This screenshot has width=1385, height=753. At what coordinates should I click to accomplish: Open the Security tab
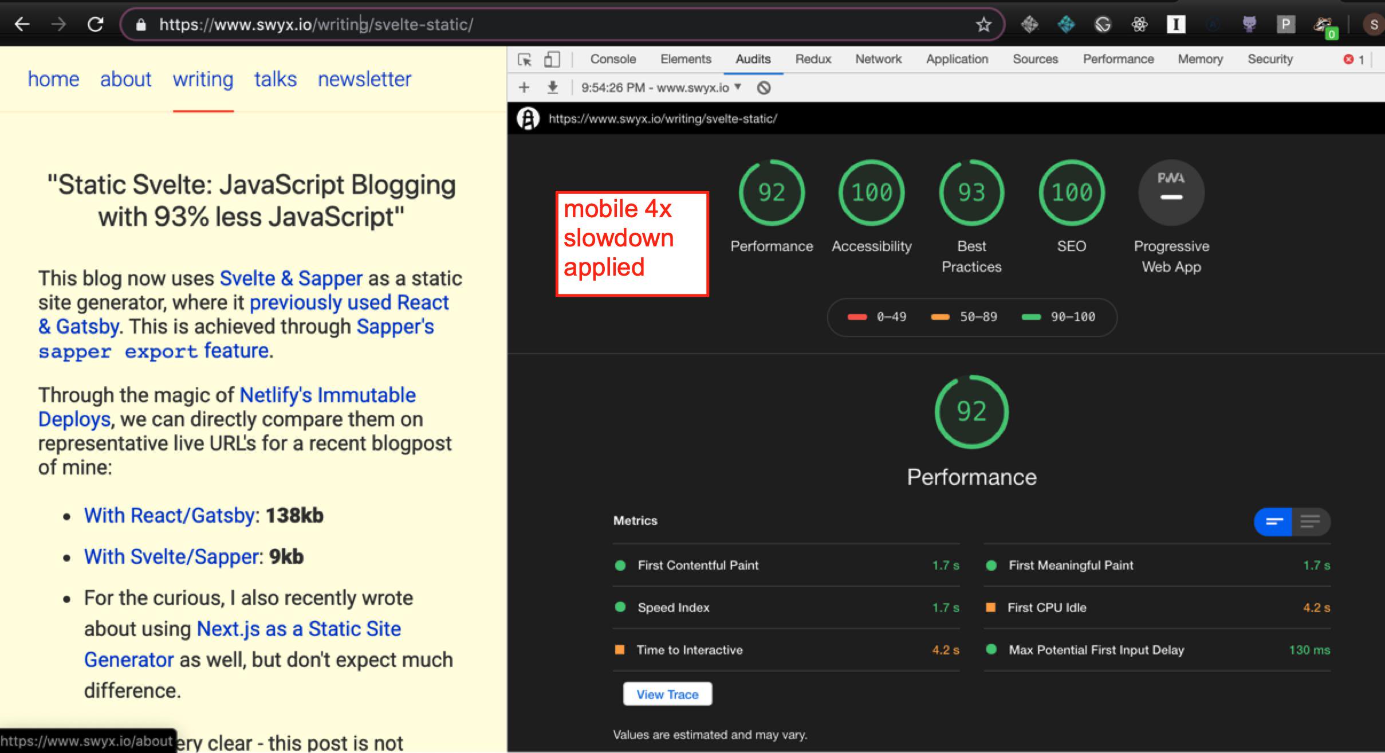coord(1270,60)
